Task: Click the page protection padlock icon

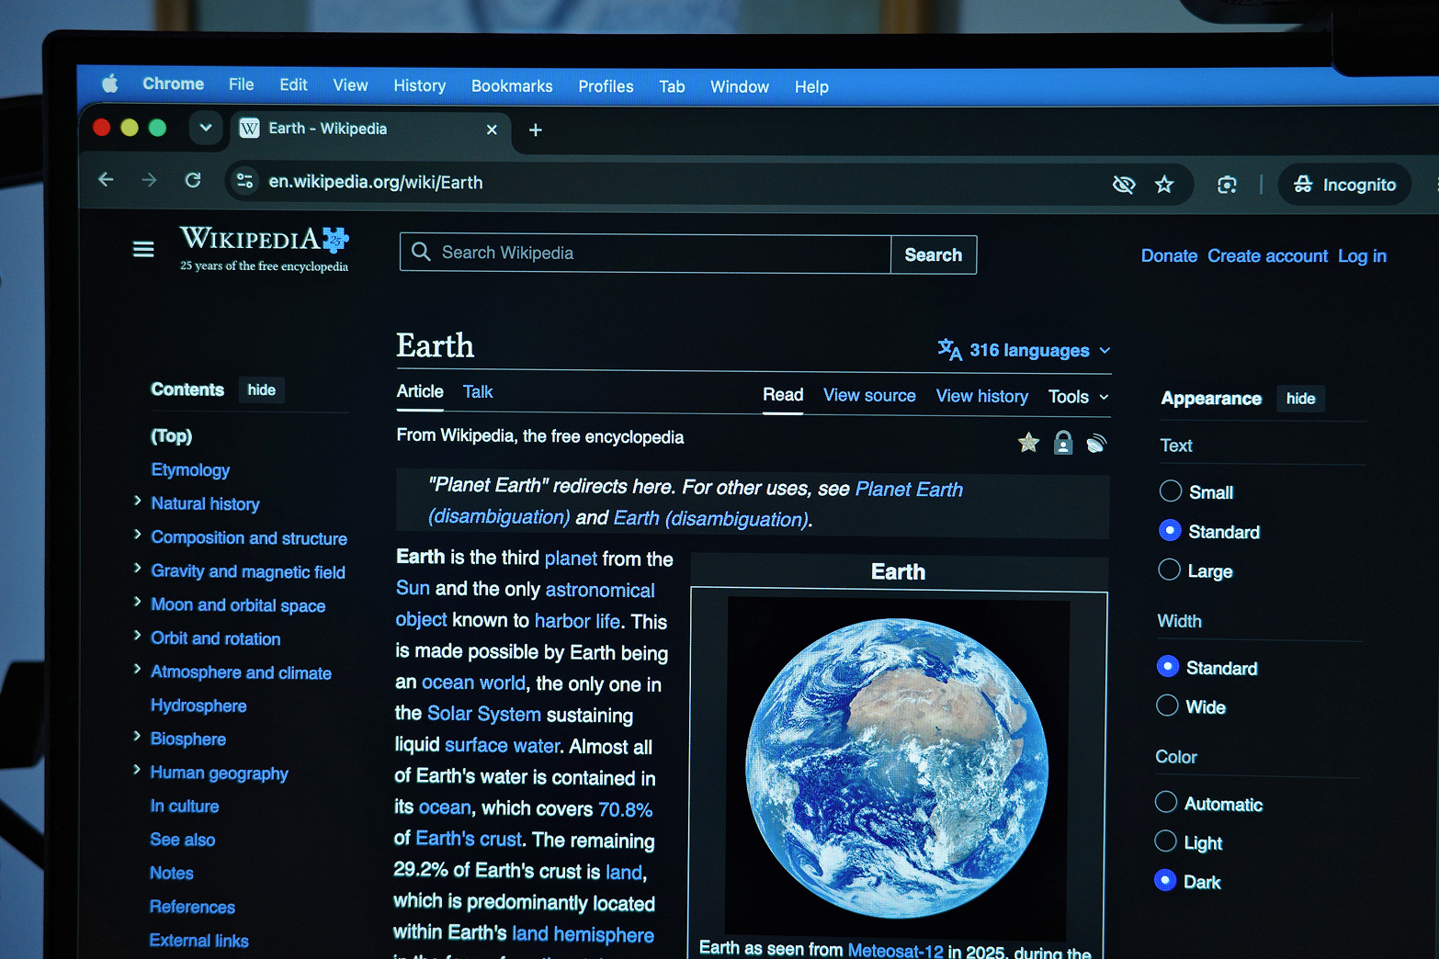Action: coord(1063,443)
